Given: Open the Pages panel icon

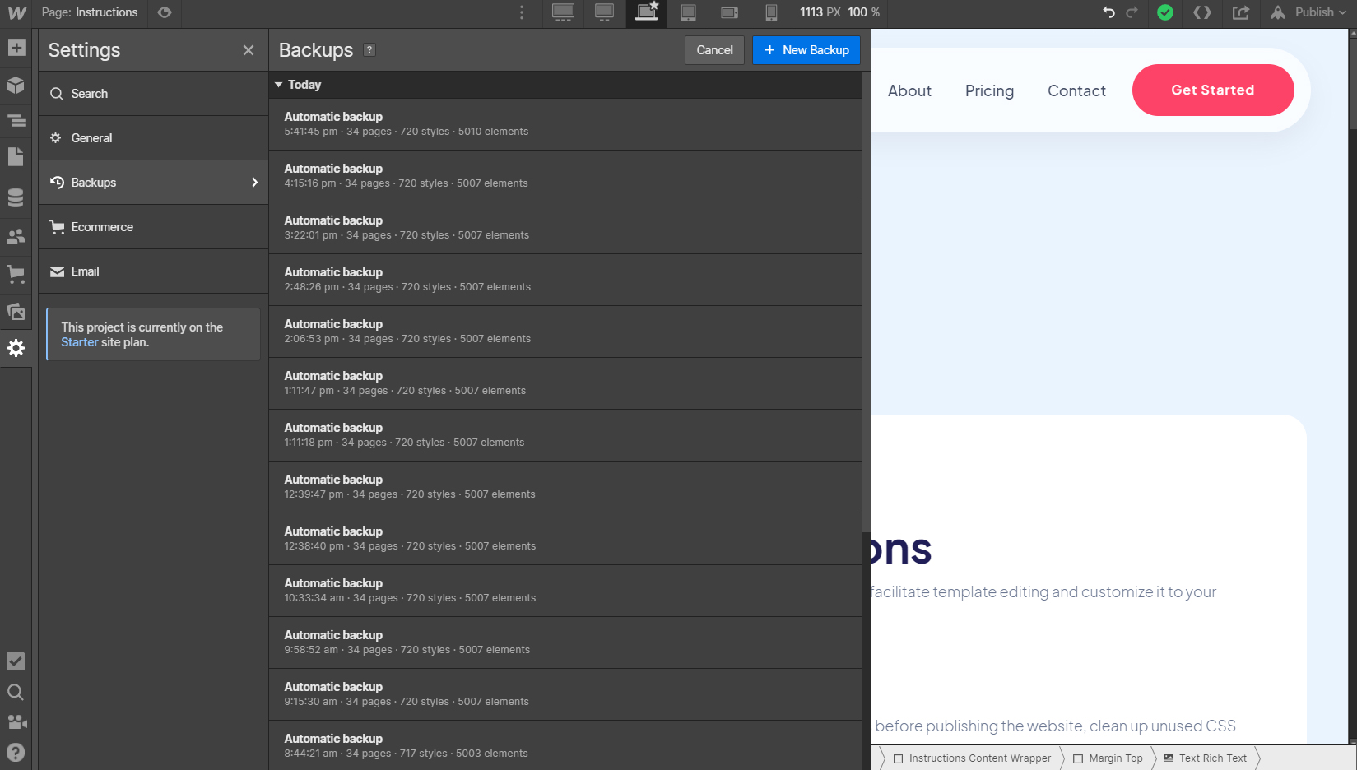Looking at the screenshot, I should click(x=16, y=157).
